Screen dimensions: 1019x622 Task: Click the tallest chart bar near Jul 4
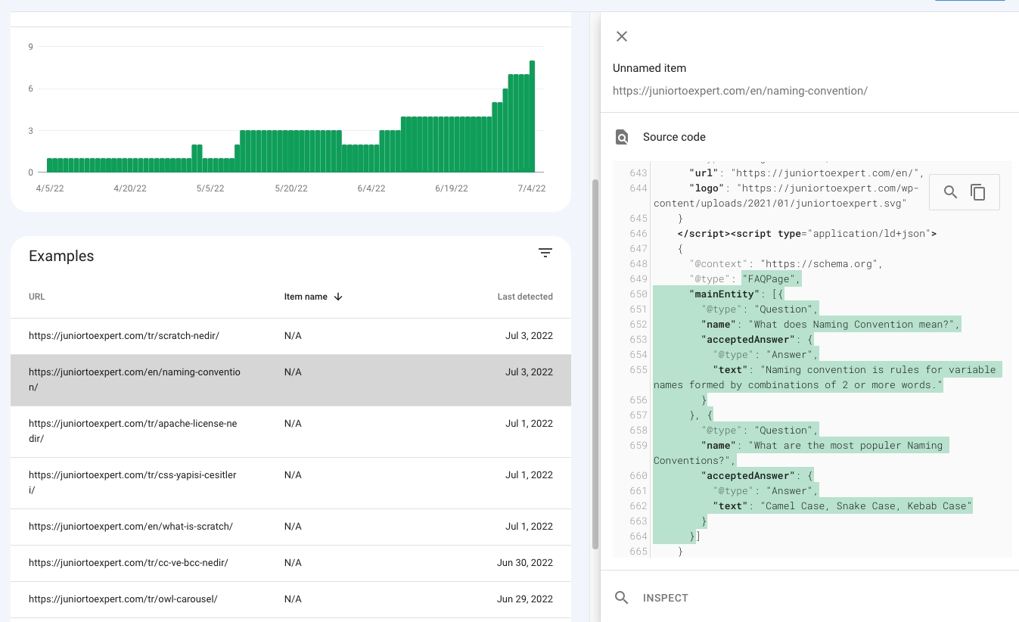532,114
